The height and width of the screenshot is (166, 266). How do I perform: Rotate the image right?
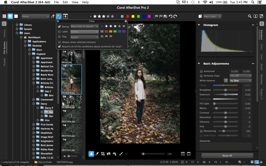click(175, 16)
